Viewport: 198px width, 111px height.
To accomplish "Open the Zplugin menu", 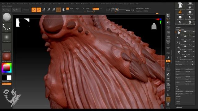I will click(127, 4).
